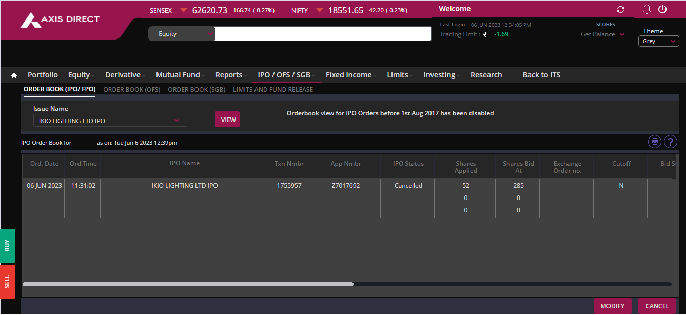686x315 pixels.
Task: Open the Fixed Income menu
Action: (351, 75)
